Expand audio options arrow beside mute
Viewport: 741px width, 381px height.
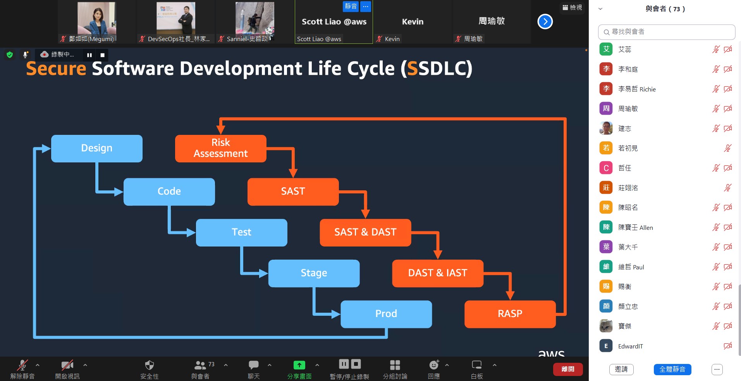click(38, 365)
